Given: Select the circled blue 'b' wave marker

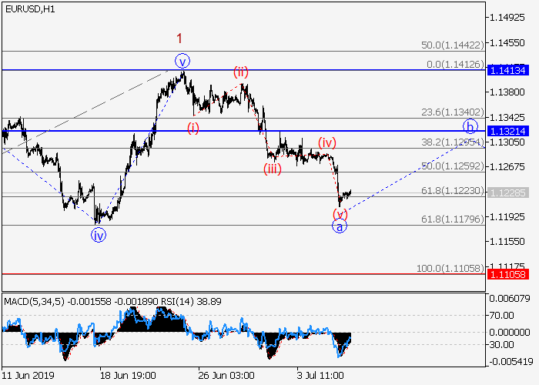Looking at the screenshot, I should tap(470, 126).
